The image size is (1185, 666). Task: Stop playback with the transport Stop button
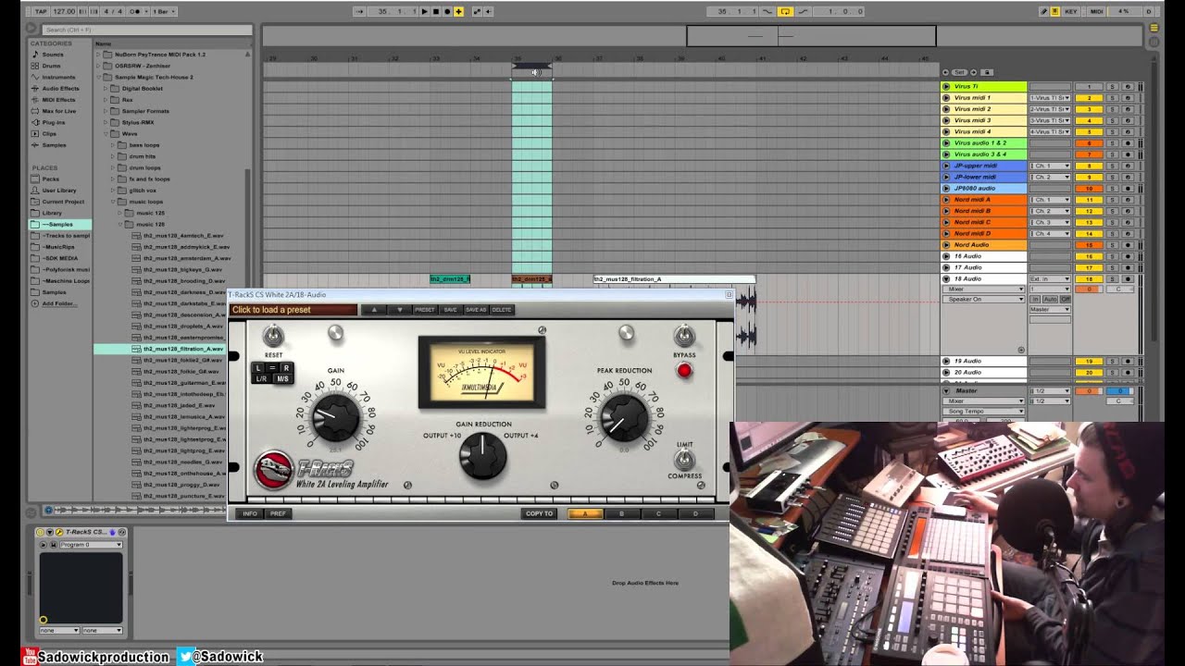tap(436, 11)
